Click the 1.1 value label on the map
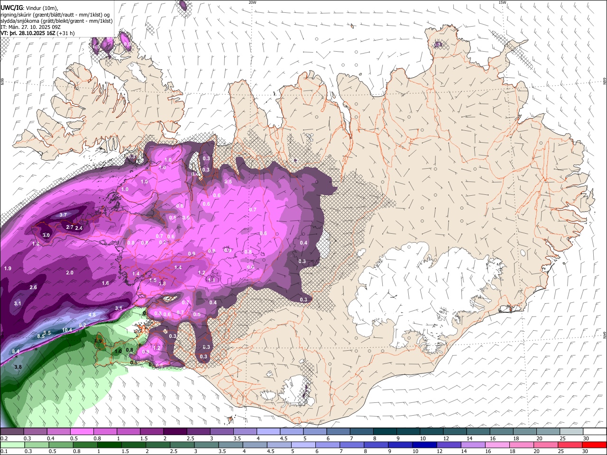 click(x=212, y=280)
